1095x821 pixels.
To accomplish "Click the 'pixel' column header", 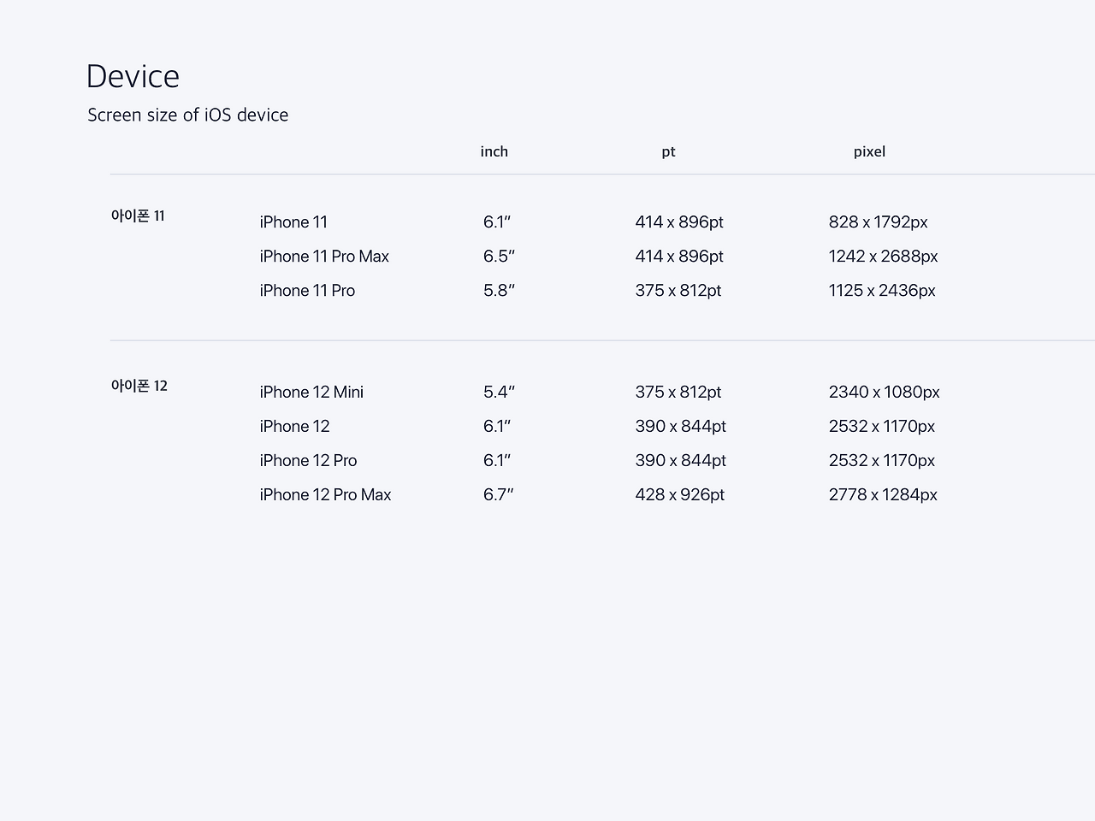I will tap(869, 151).
